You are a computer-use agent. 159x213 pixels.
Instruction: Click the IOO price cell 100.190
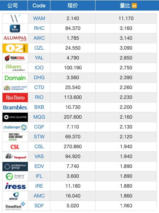click(x=73, y=68)
